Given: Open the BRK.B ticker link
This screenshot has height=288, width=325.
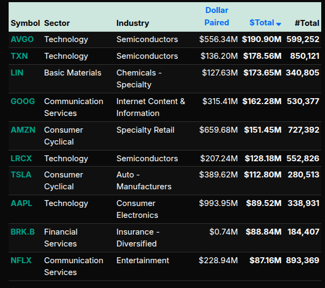Looking at the screenshot, I should pos(23,232).
